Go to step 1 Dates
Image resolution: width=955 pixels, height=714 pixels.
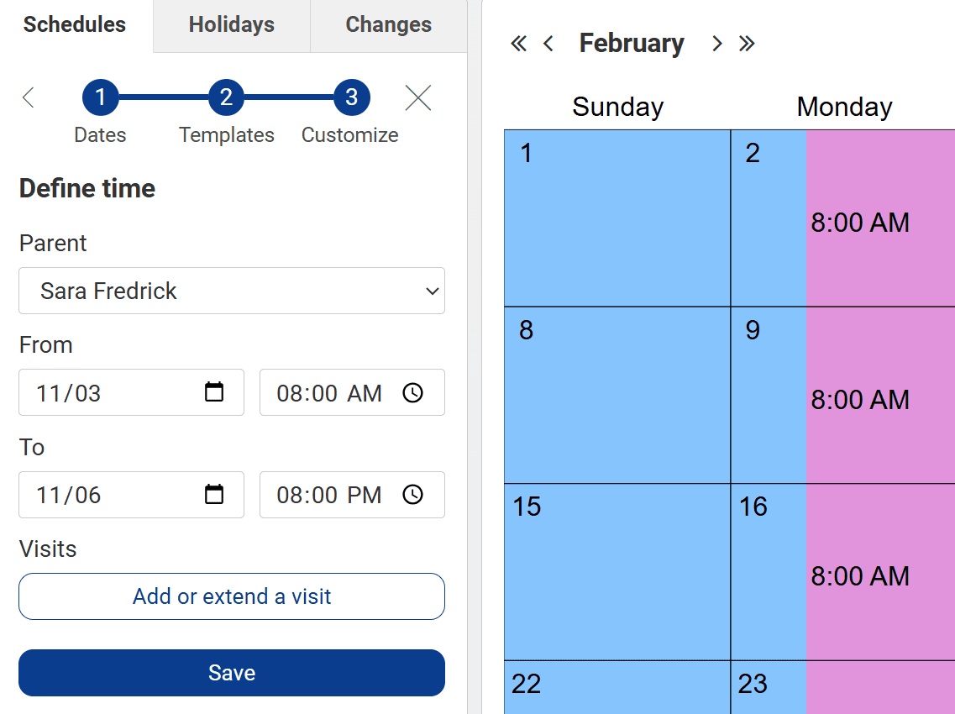tap(100, 98)
